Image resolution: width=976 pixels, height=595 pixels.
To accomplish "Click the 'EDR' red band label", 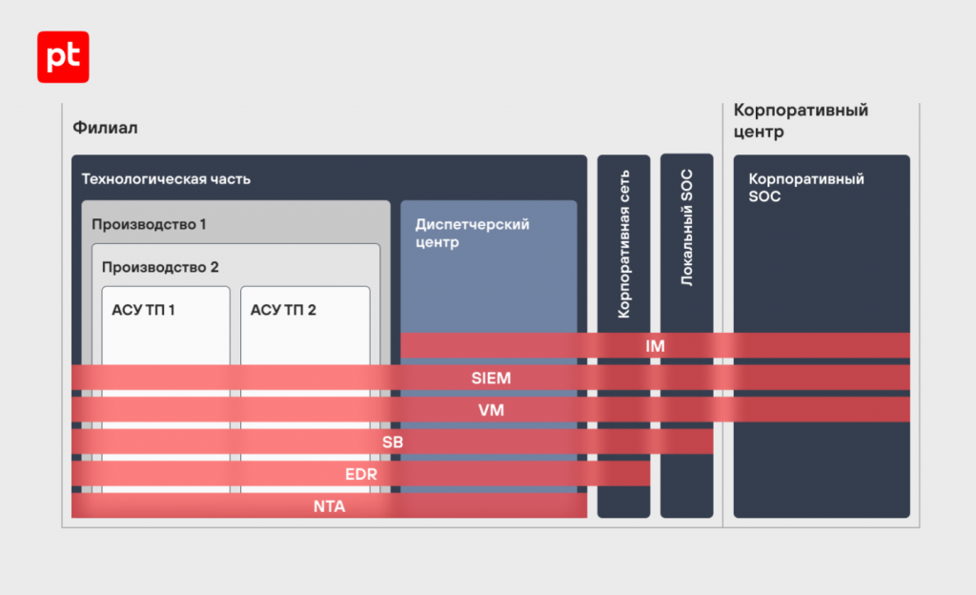I will coord(361,474).
